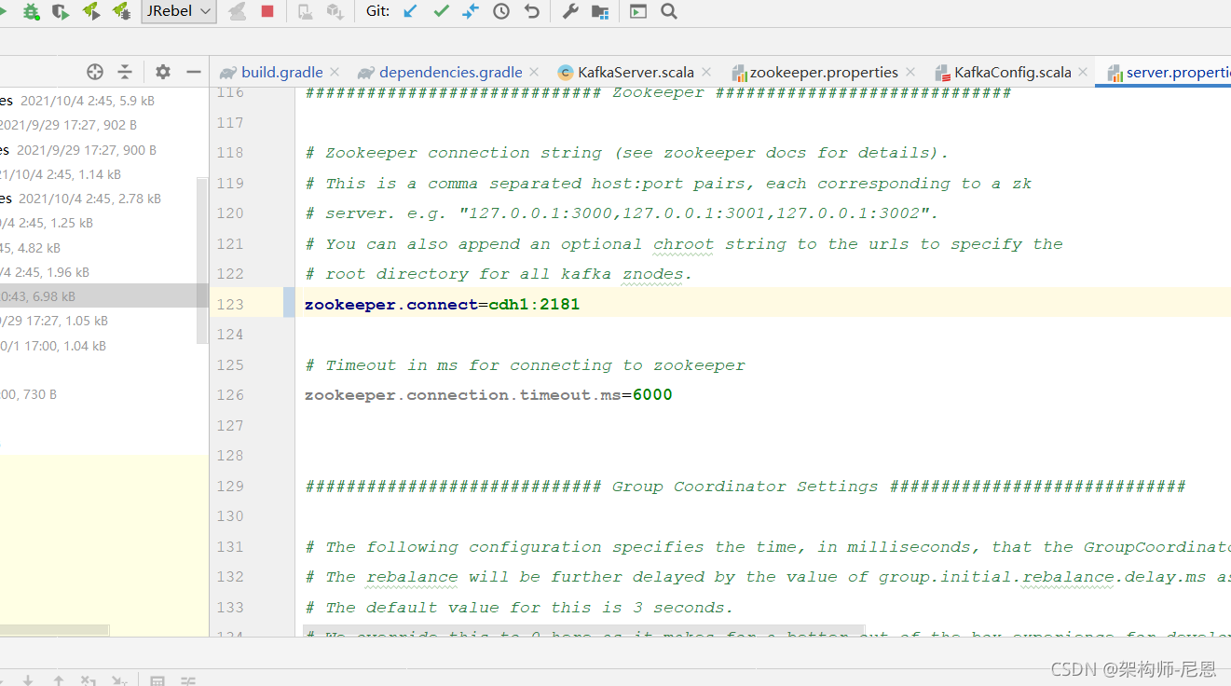Debug with JRebel rocket-and-bug icon
Image resolution: width=1231 pixels, height=686 pixels.
pos(120,11)
